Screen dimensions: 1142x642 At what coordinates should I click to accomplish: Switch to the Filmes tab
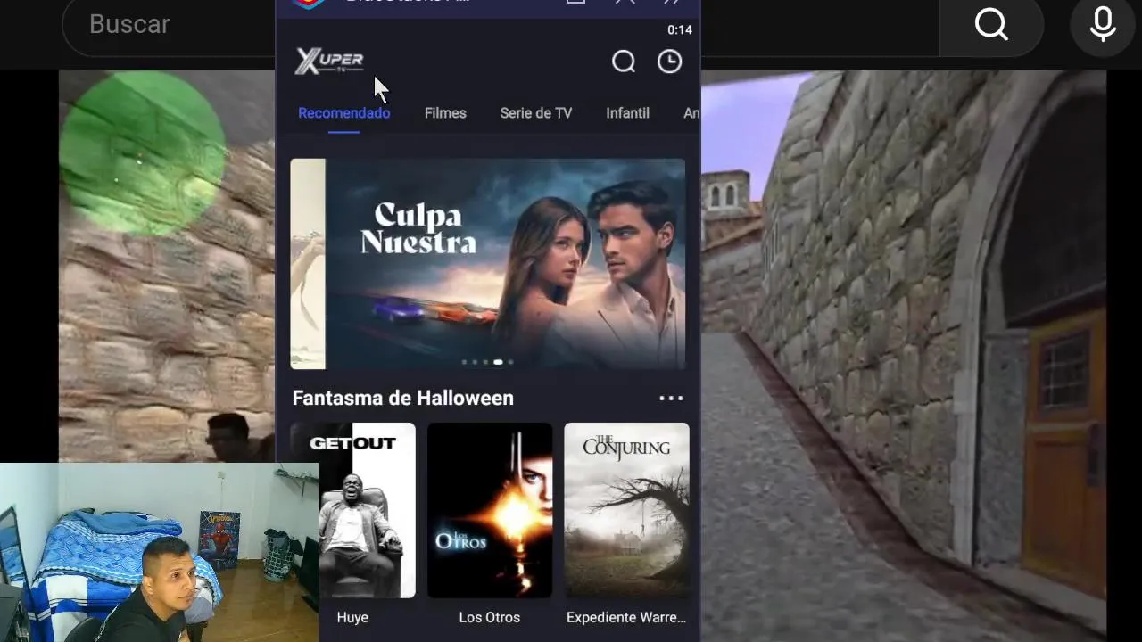445,113
